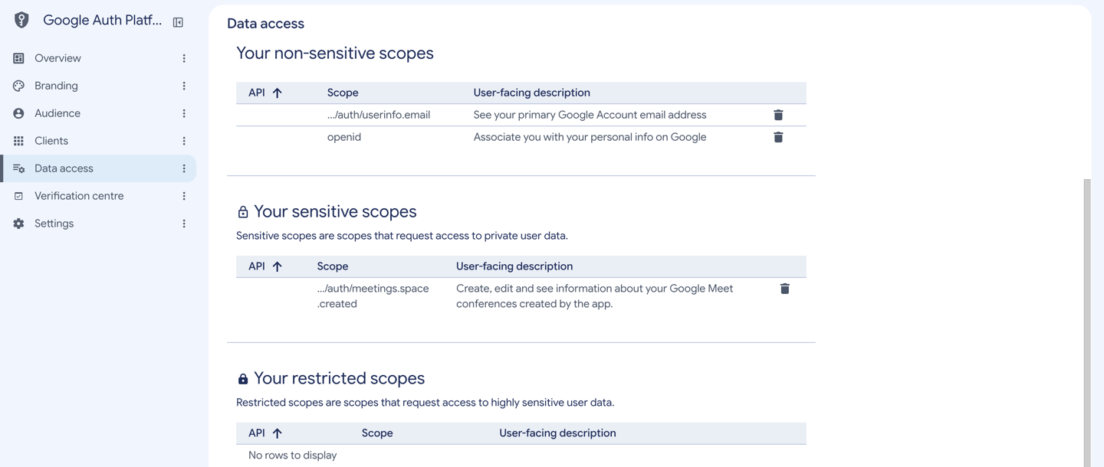Click the Google Auth Platform title
1104x467 pixels.
(x=103, y=21)
